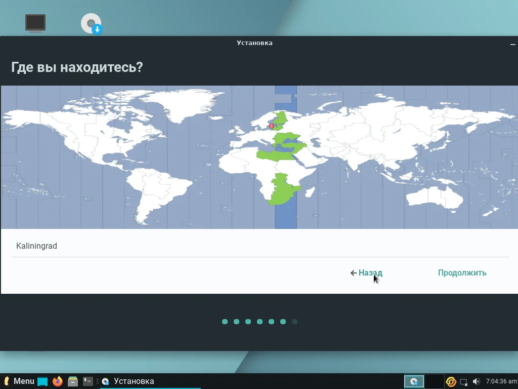This screenshot has width=518, height=389.
Task: Open the network status tray icon
Action: tap(463, 382)
